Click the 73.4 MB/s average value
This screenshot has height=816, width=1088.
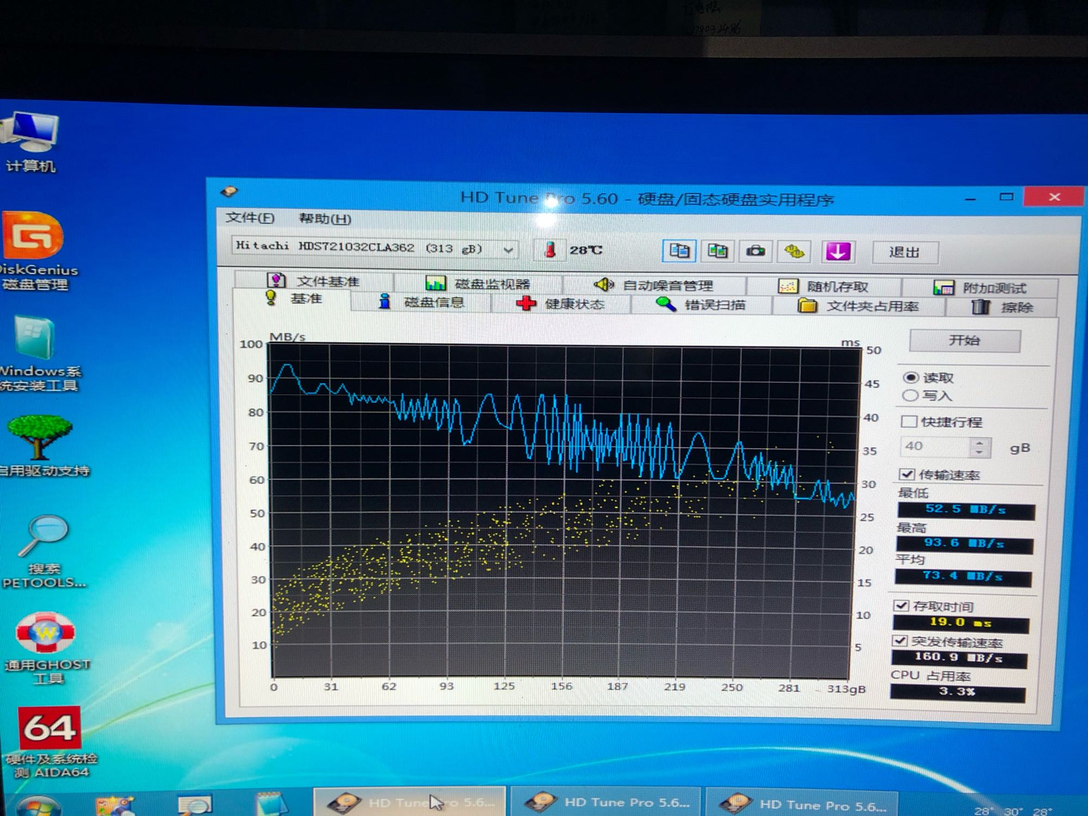963,577
